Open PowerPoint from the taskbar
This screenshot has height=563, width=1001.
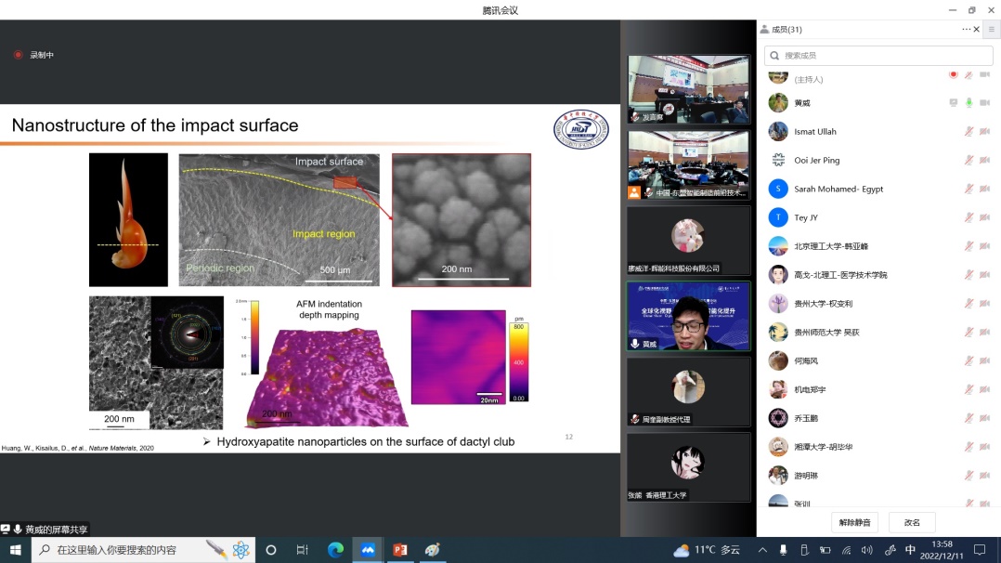pyautogui.click(x=400, y=550)
